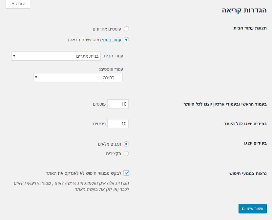This screenshot has width=272, height=220.
Task: Click the arrow icon on עזרה tab
Action: pos(13,4)
